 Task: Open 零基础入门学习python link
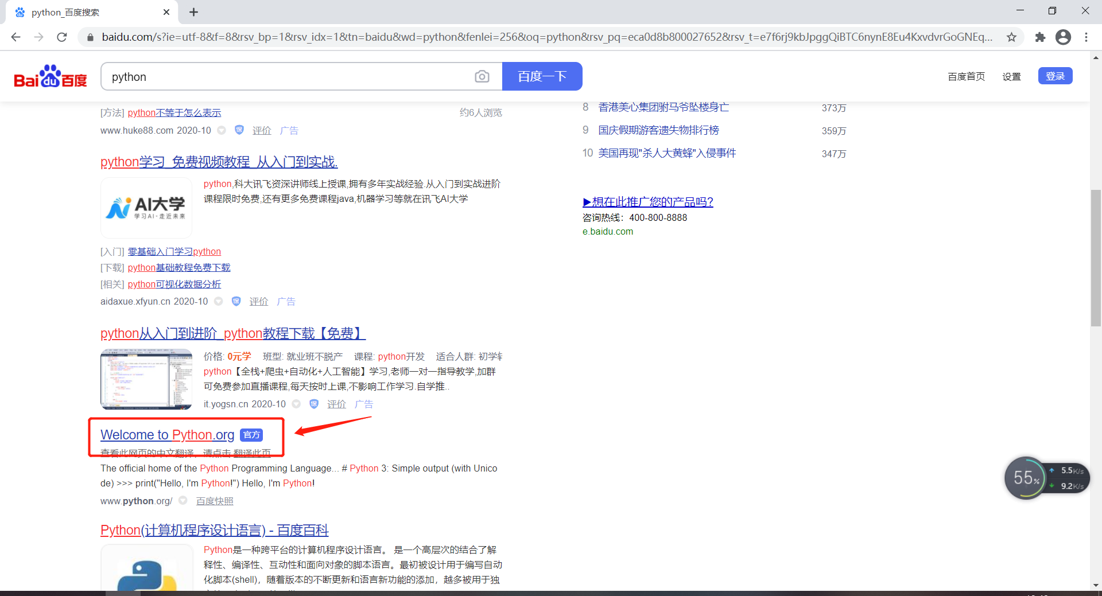(174, 251)
